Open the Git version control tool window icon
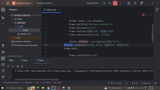Image resolution: width=160 pixels, height=90 pixels. point(3,77)
